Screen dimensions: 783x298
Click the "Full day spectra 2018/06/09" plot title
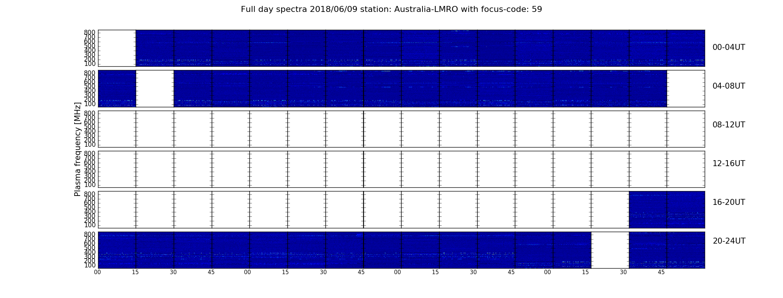coord(391,9)
